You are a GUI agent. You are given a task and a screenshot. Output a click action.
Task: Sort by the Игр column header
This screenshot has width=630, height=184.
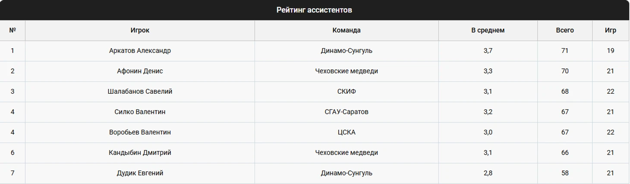(x=611, y=31)
